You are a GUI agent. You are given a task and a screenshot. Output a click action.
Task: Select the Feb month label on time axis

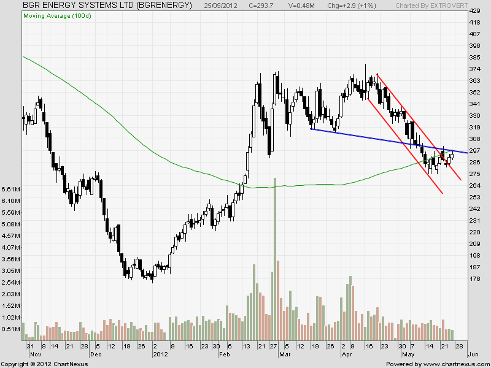point(225,355)
